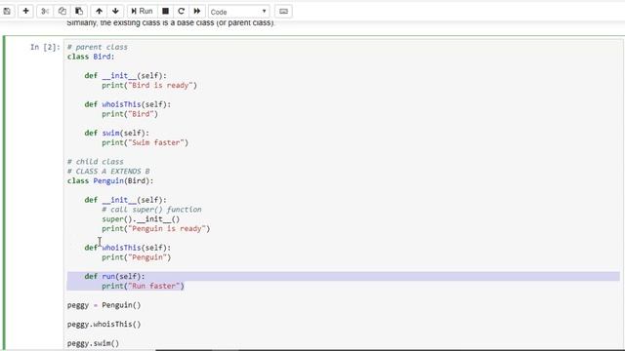This screenshot has height=351, width=625.
Task: Interrupt the kernel with the stop icon
Action: (165, 11)
